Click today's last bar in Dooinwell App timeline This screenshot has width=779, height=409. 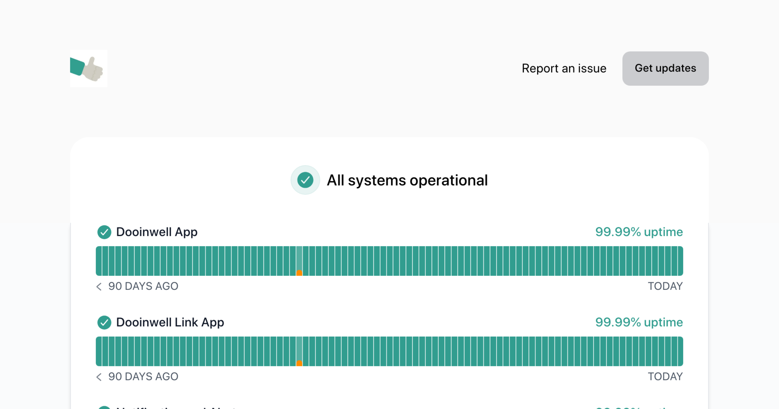[680, 261]
